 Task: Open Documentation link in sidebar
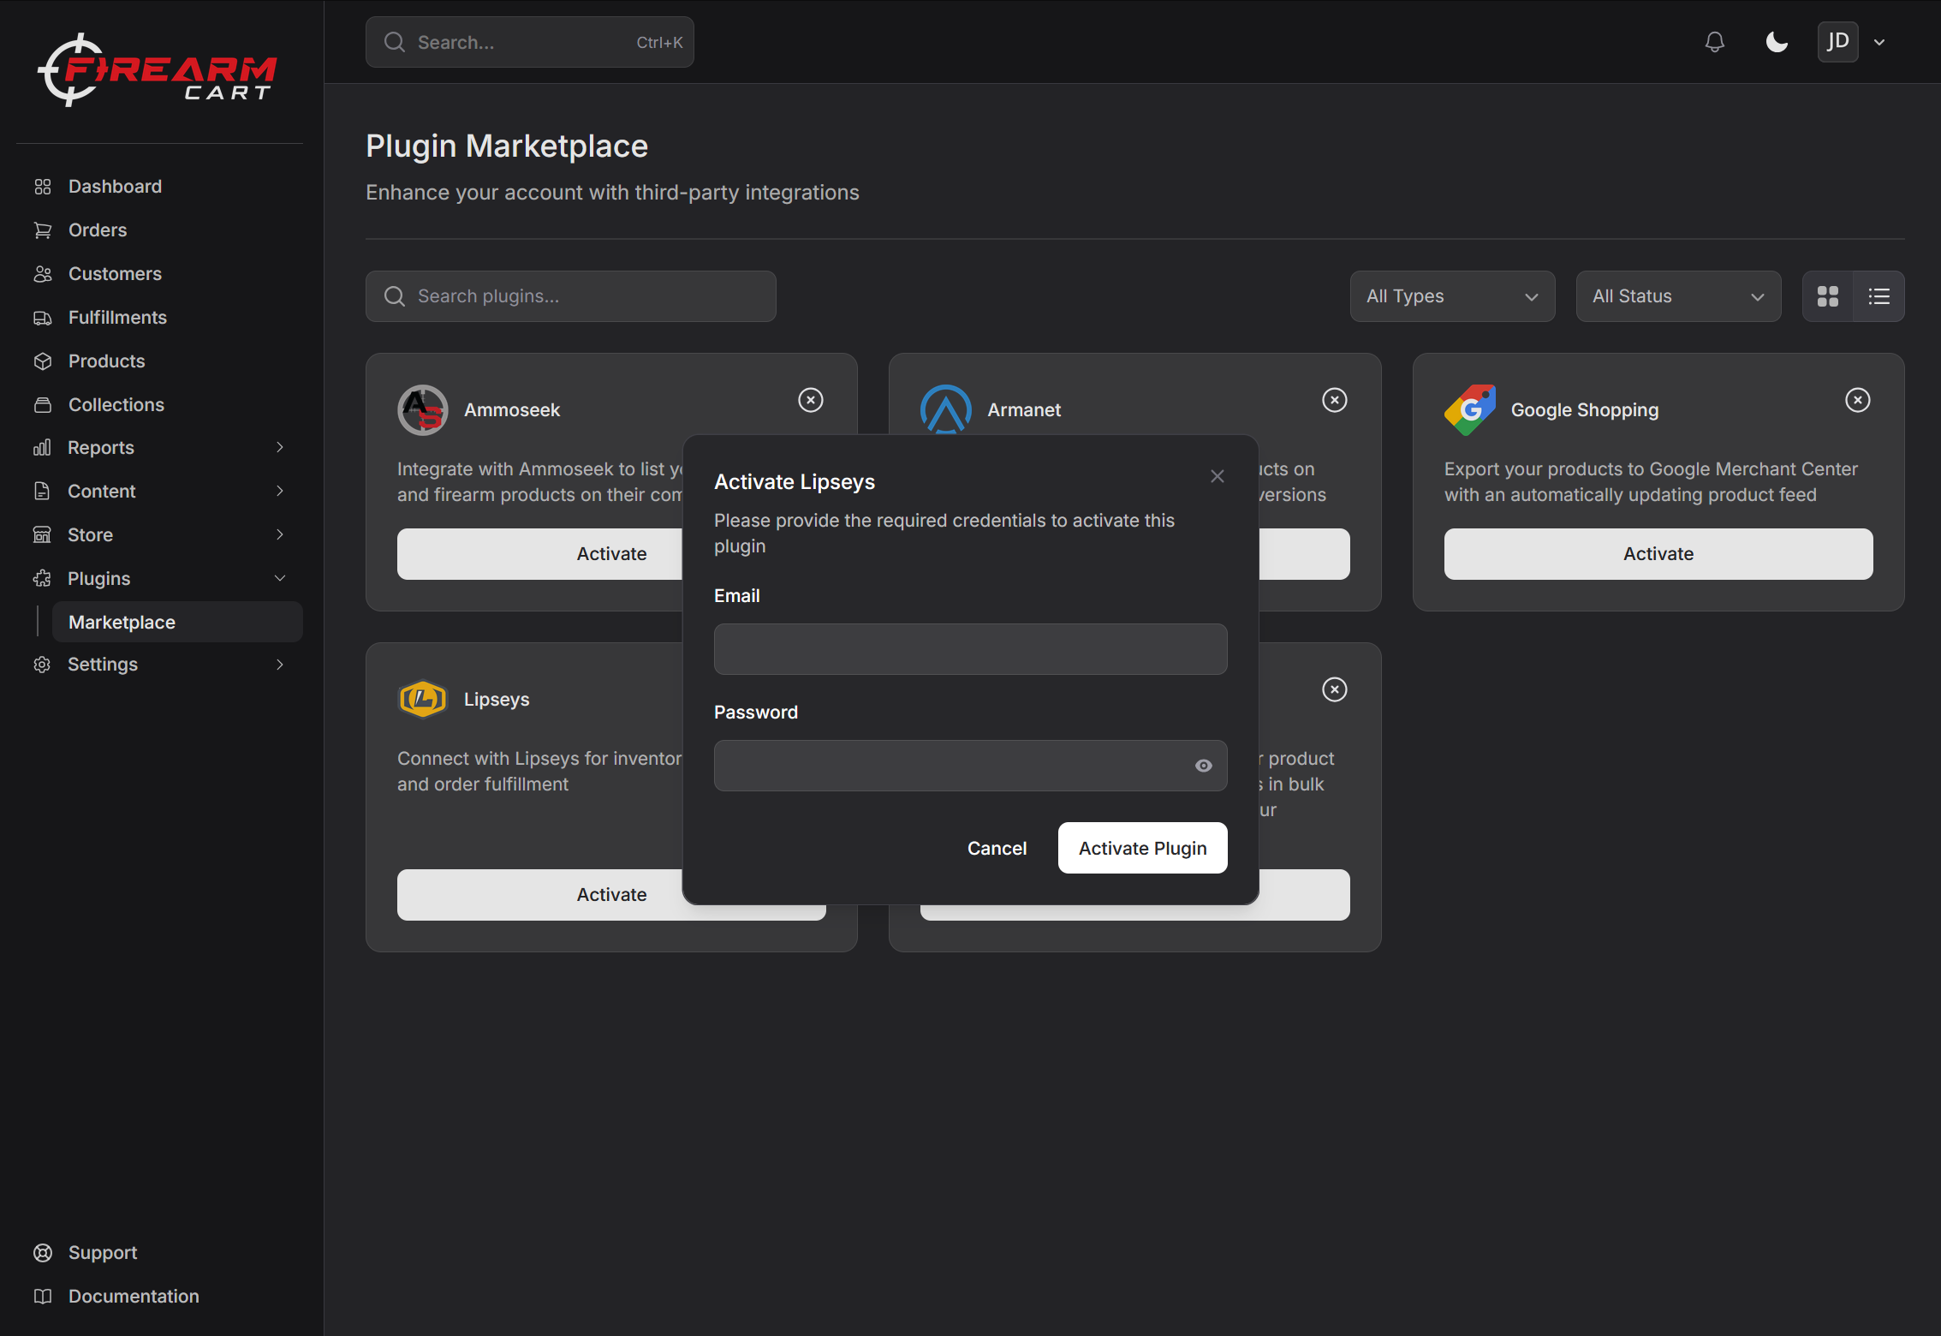click(134, 1297)
